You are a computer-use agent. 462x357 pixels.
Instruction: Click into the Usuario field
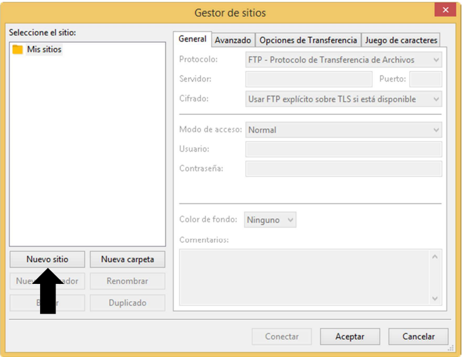coord(343,149)
